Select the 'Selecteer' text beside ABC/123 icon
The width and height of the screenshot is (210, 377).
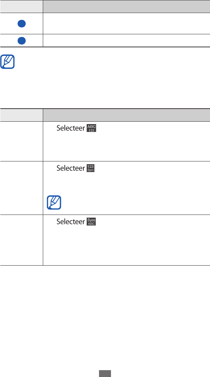click(x=71, y=128)
